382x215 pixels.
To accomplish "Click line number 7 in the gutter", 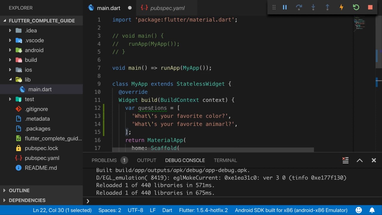I will [x=99, y=68].
